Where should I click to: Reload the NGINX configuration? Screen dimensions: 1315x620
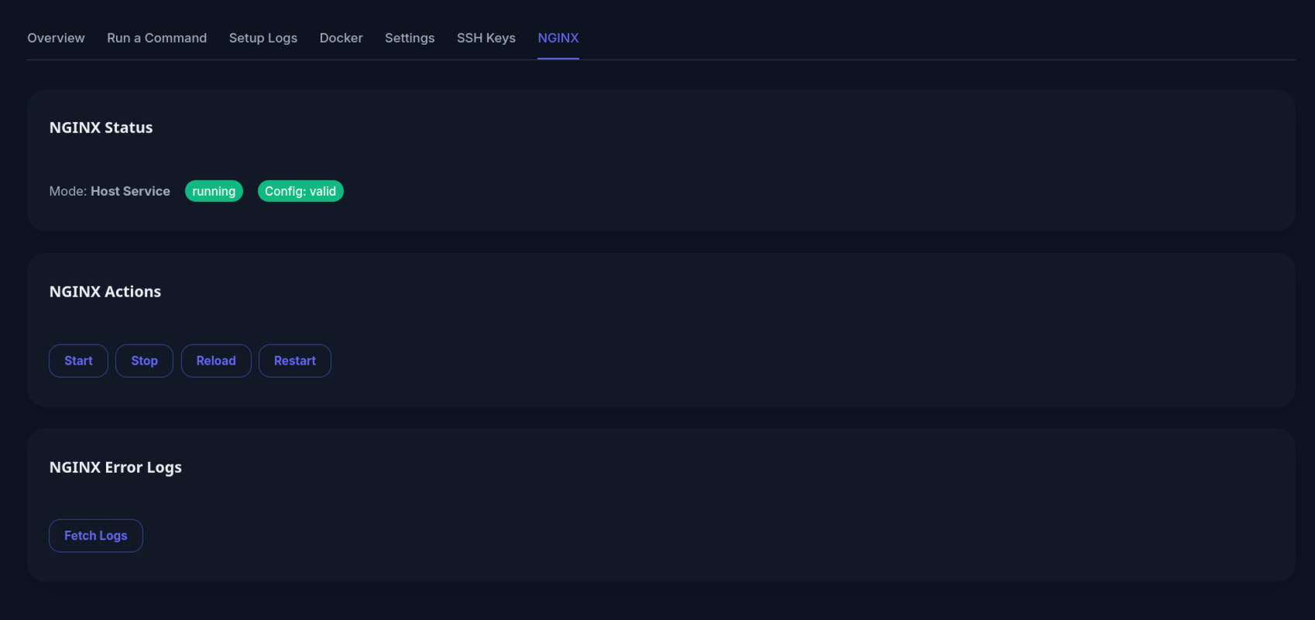point(216,361)
